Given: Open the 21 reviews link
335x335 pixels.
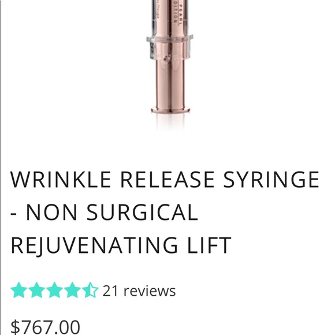Looking at the screenshot, I should pyautogui.click(x=139, y=291).
